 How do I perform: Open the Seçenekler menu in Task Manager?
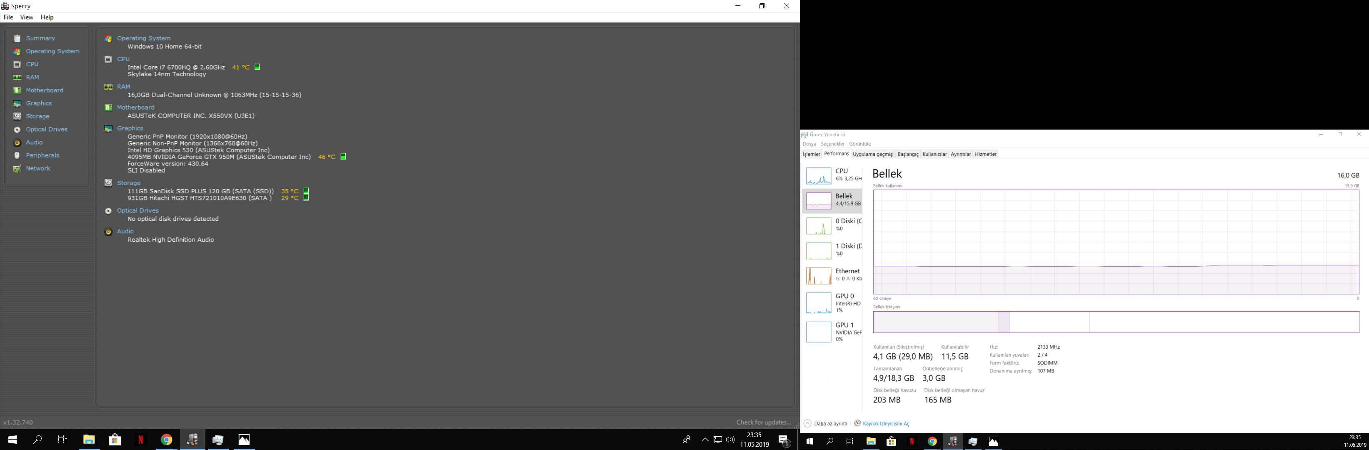point(832,144)
